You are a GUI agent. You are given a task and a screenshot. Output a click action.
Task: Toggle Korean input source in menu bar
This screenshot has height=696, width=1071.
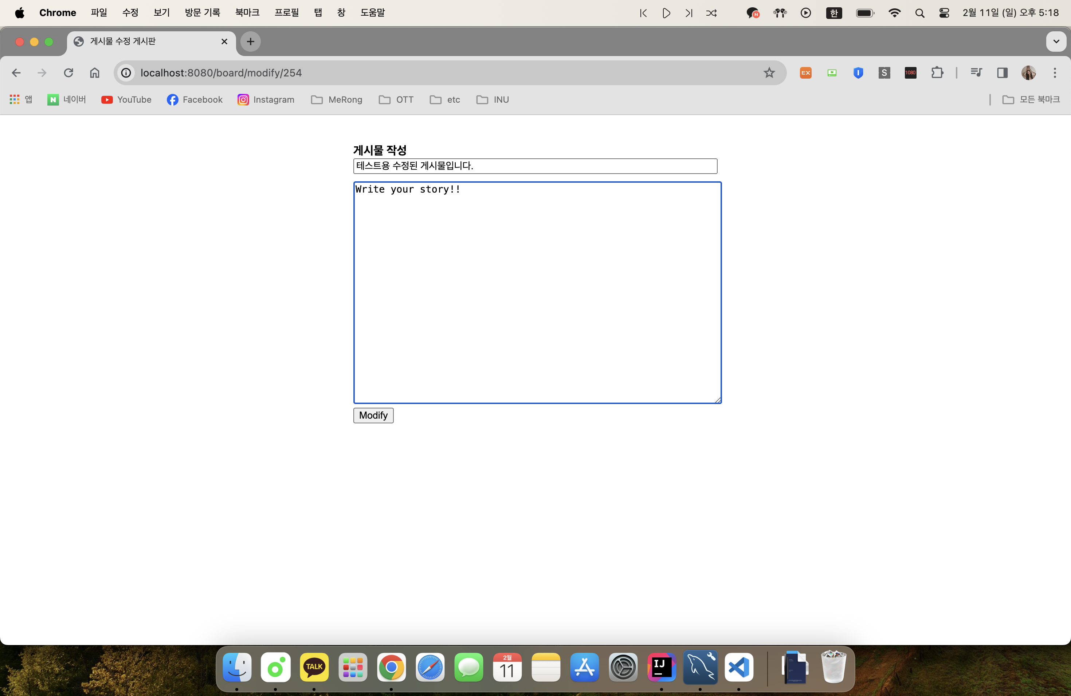click(834, 13)
